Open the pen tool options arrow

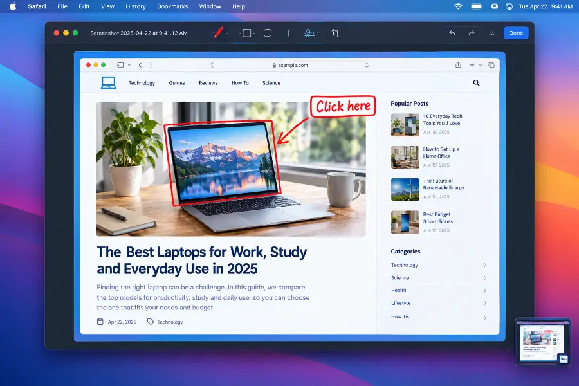tap(226, 33)
